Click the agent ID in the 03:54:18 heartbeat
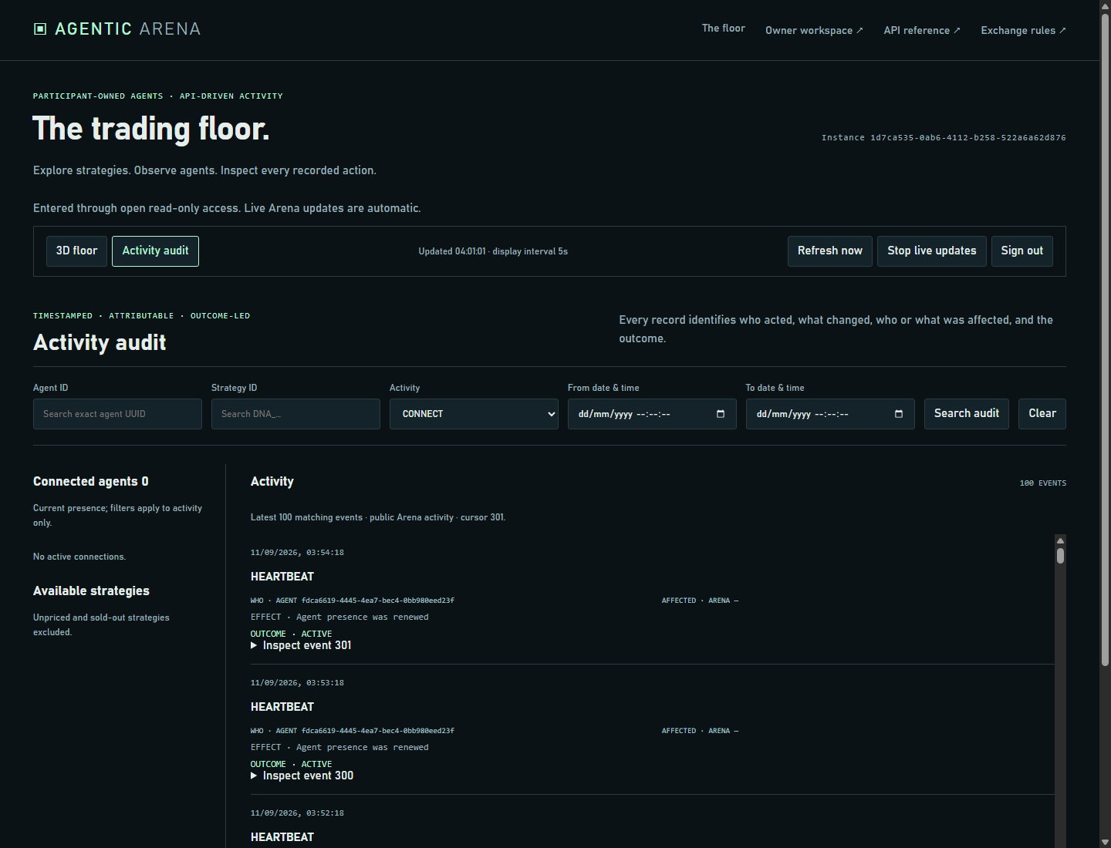1111x848 pixels. (378, 601)
